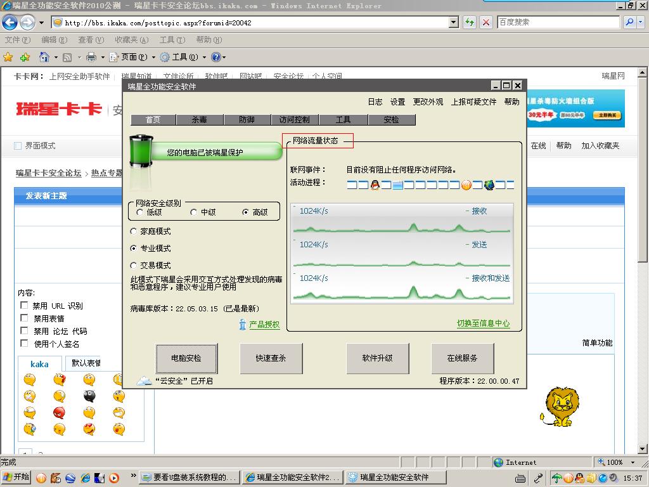The width and height of the screenshot is (649, 487).
Task: Click the IE address bar URL field
Action: pyautogui.click(x=255, y=22)
